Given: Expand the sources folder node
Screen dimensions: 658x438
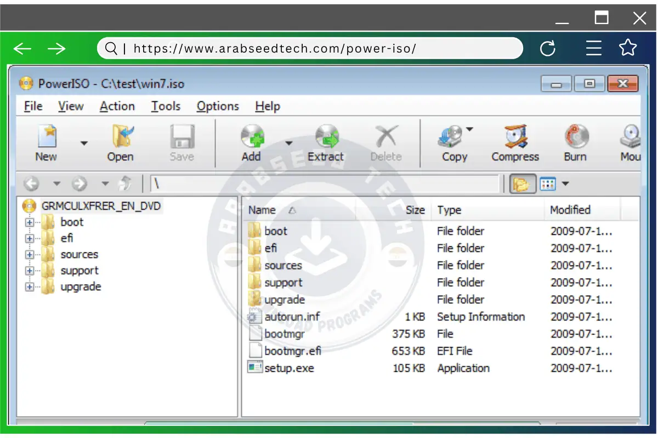Looking at the screenshot, I should 30,254.
